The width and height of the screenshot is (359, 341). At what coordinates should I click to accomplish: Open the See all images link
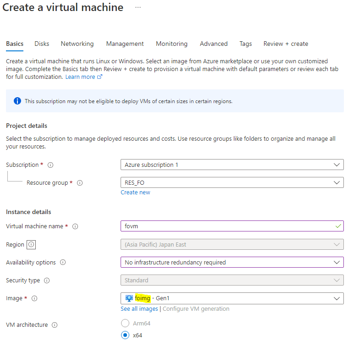pyautogui.click(x=139, y=309)
